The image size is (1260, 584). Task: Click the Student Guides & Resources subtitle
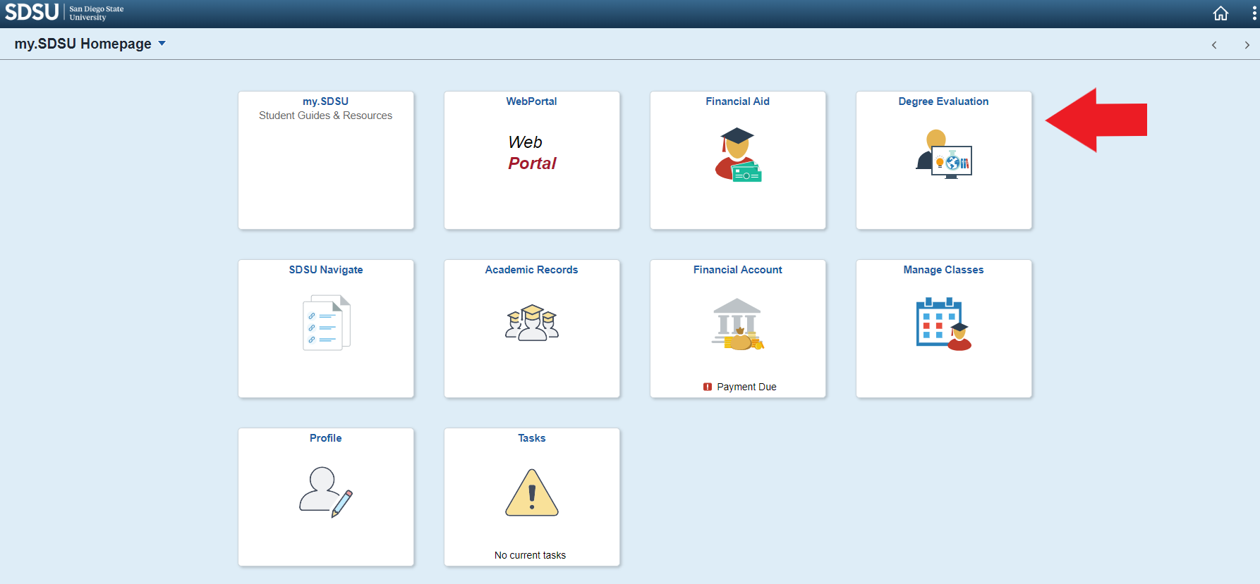326,116
